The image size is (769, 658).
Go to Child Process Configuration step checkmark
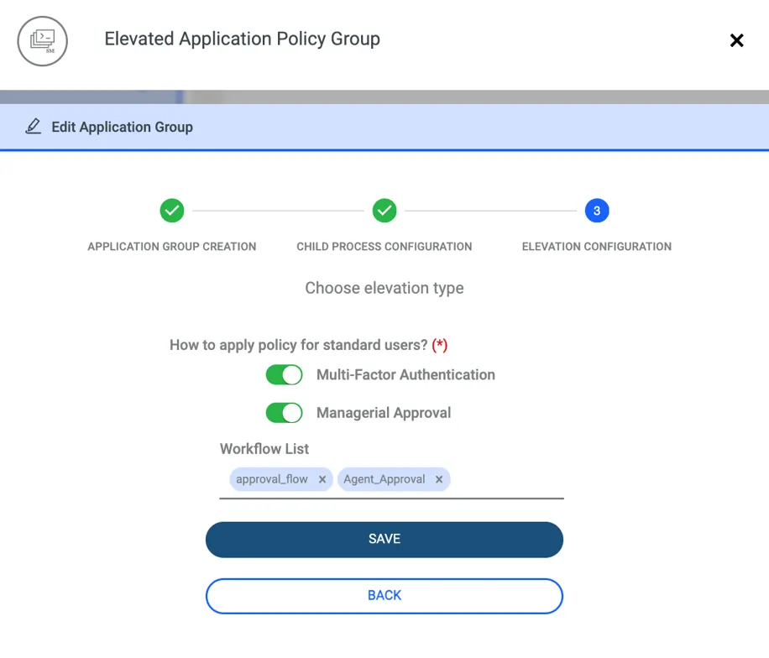[384, 211]
